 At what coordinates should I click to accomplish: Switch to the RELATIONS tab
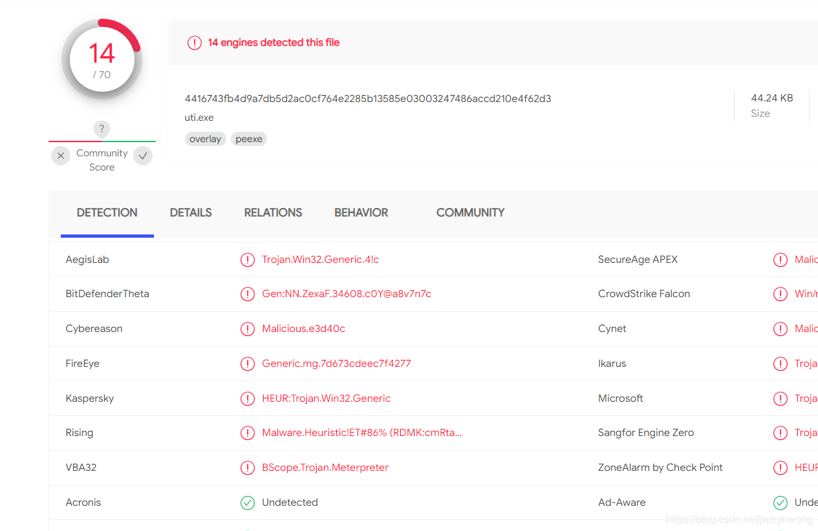(x=273, y=213)
